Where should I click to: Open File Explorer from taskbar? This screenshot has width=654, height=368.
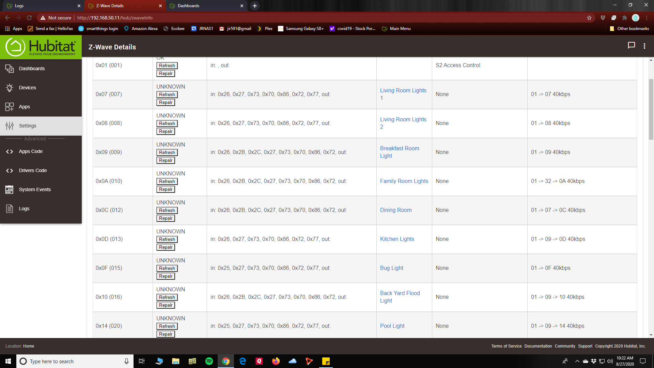176,361
